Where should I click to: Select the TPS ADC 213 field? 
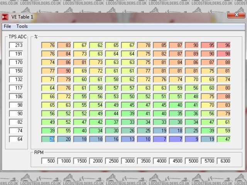pos(16,45)
